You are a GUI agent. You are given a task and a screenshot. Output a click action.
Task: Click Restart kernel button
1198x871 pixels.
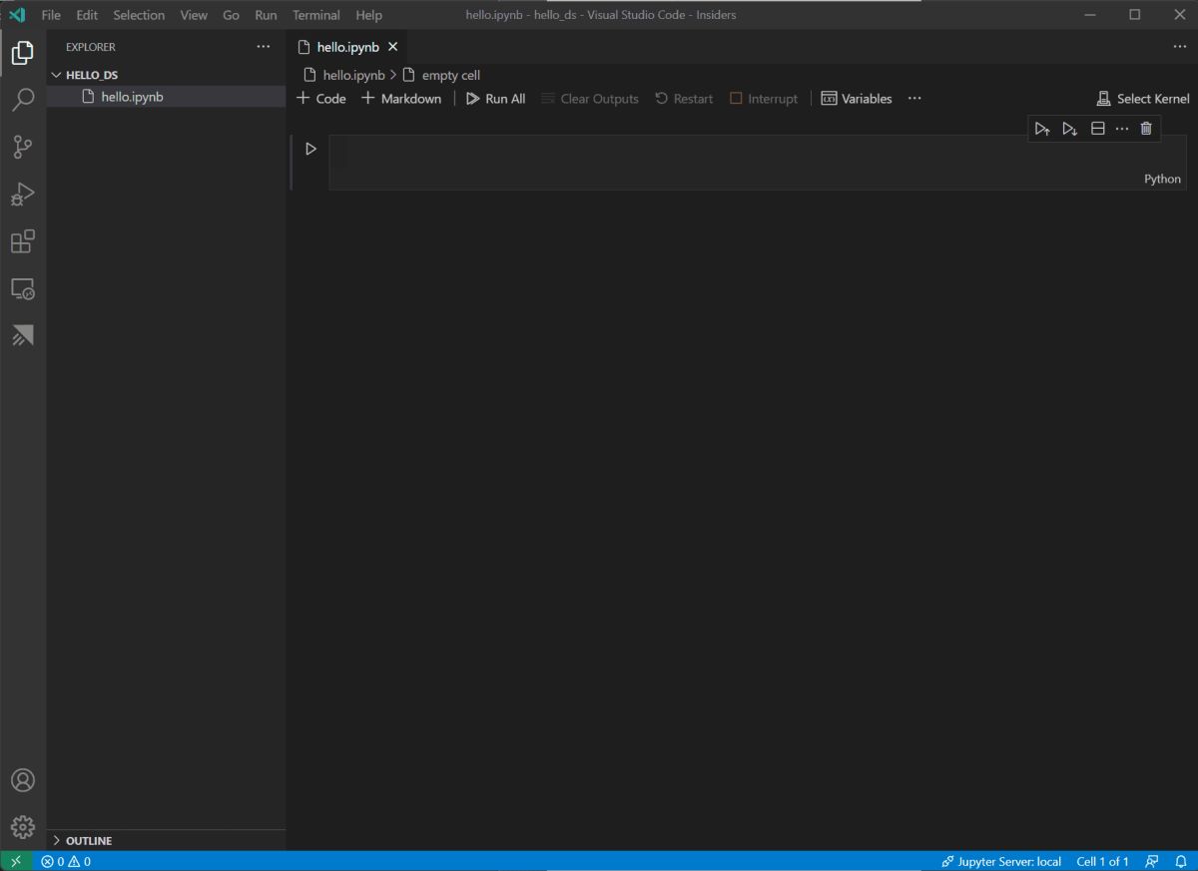pos(684,99)
